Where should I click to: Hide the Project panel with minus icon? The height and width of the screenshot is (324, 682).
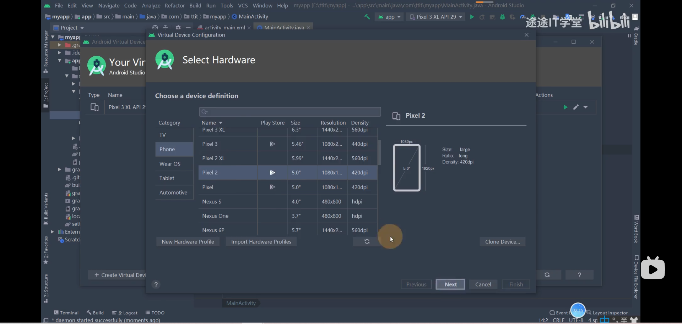point(188,27)
